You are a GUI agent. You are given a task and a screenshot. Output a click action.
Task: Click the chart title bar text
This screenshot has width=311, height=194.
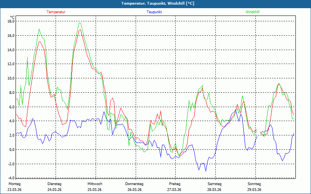[x=158, y=3]
